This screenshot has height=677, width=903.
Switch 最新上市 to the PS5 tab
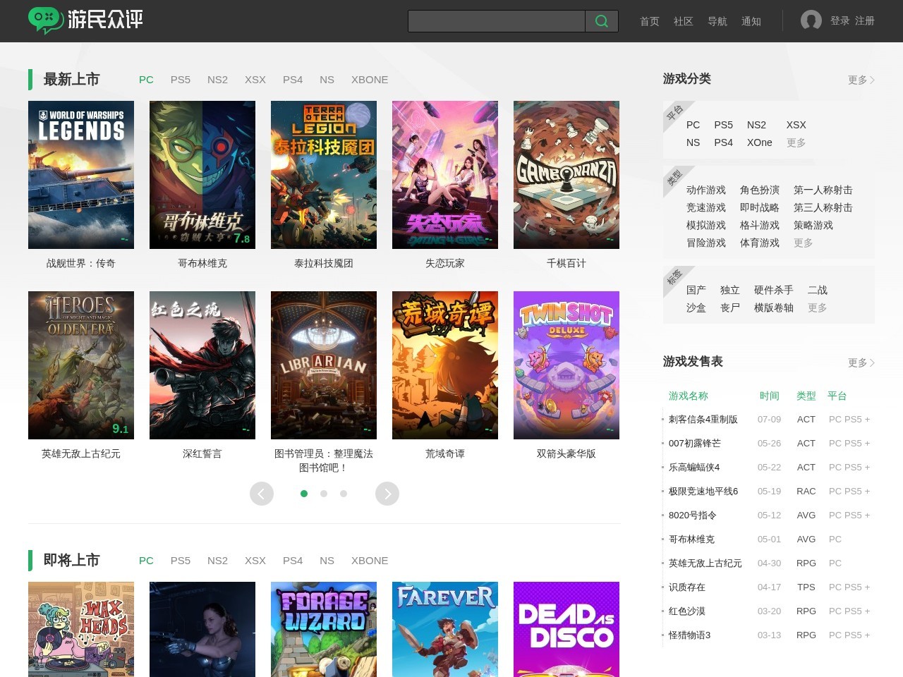click(x=181, y=80)
